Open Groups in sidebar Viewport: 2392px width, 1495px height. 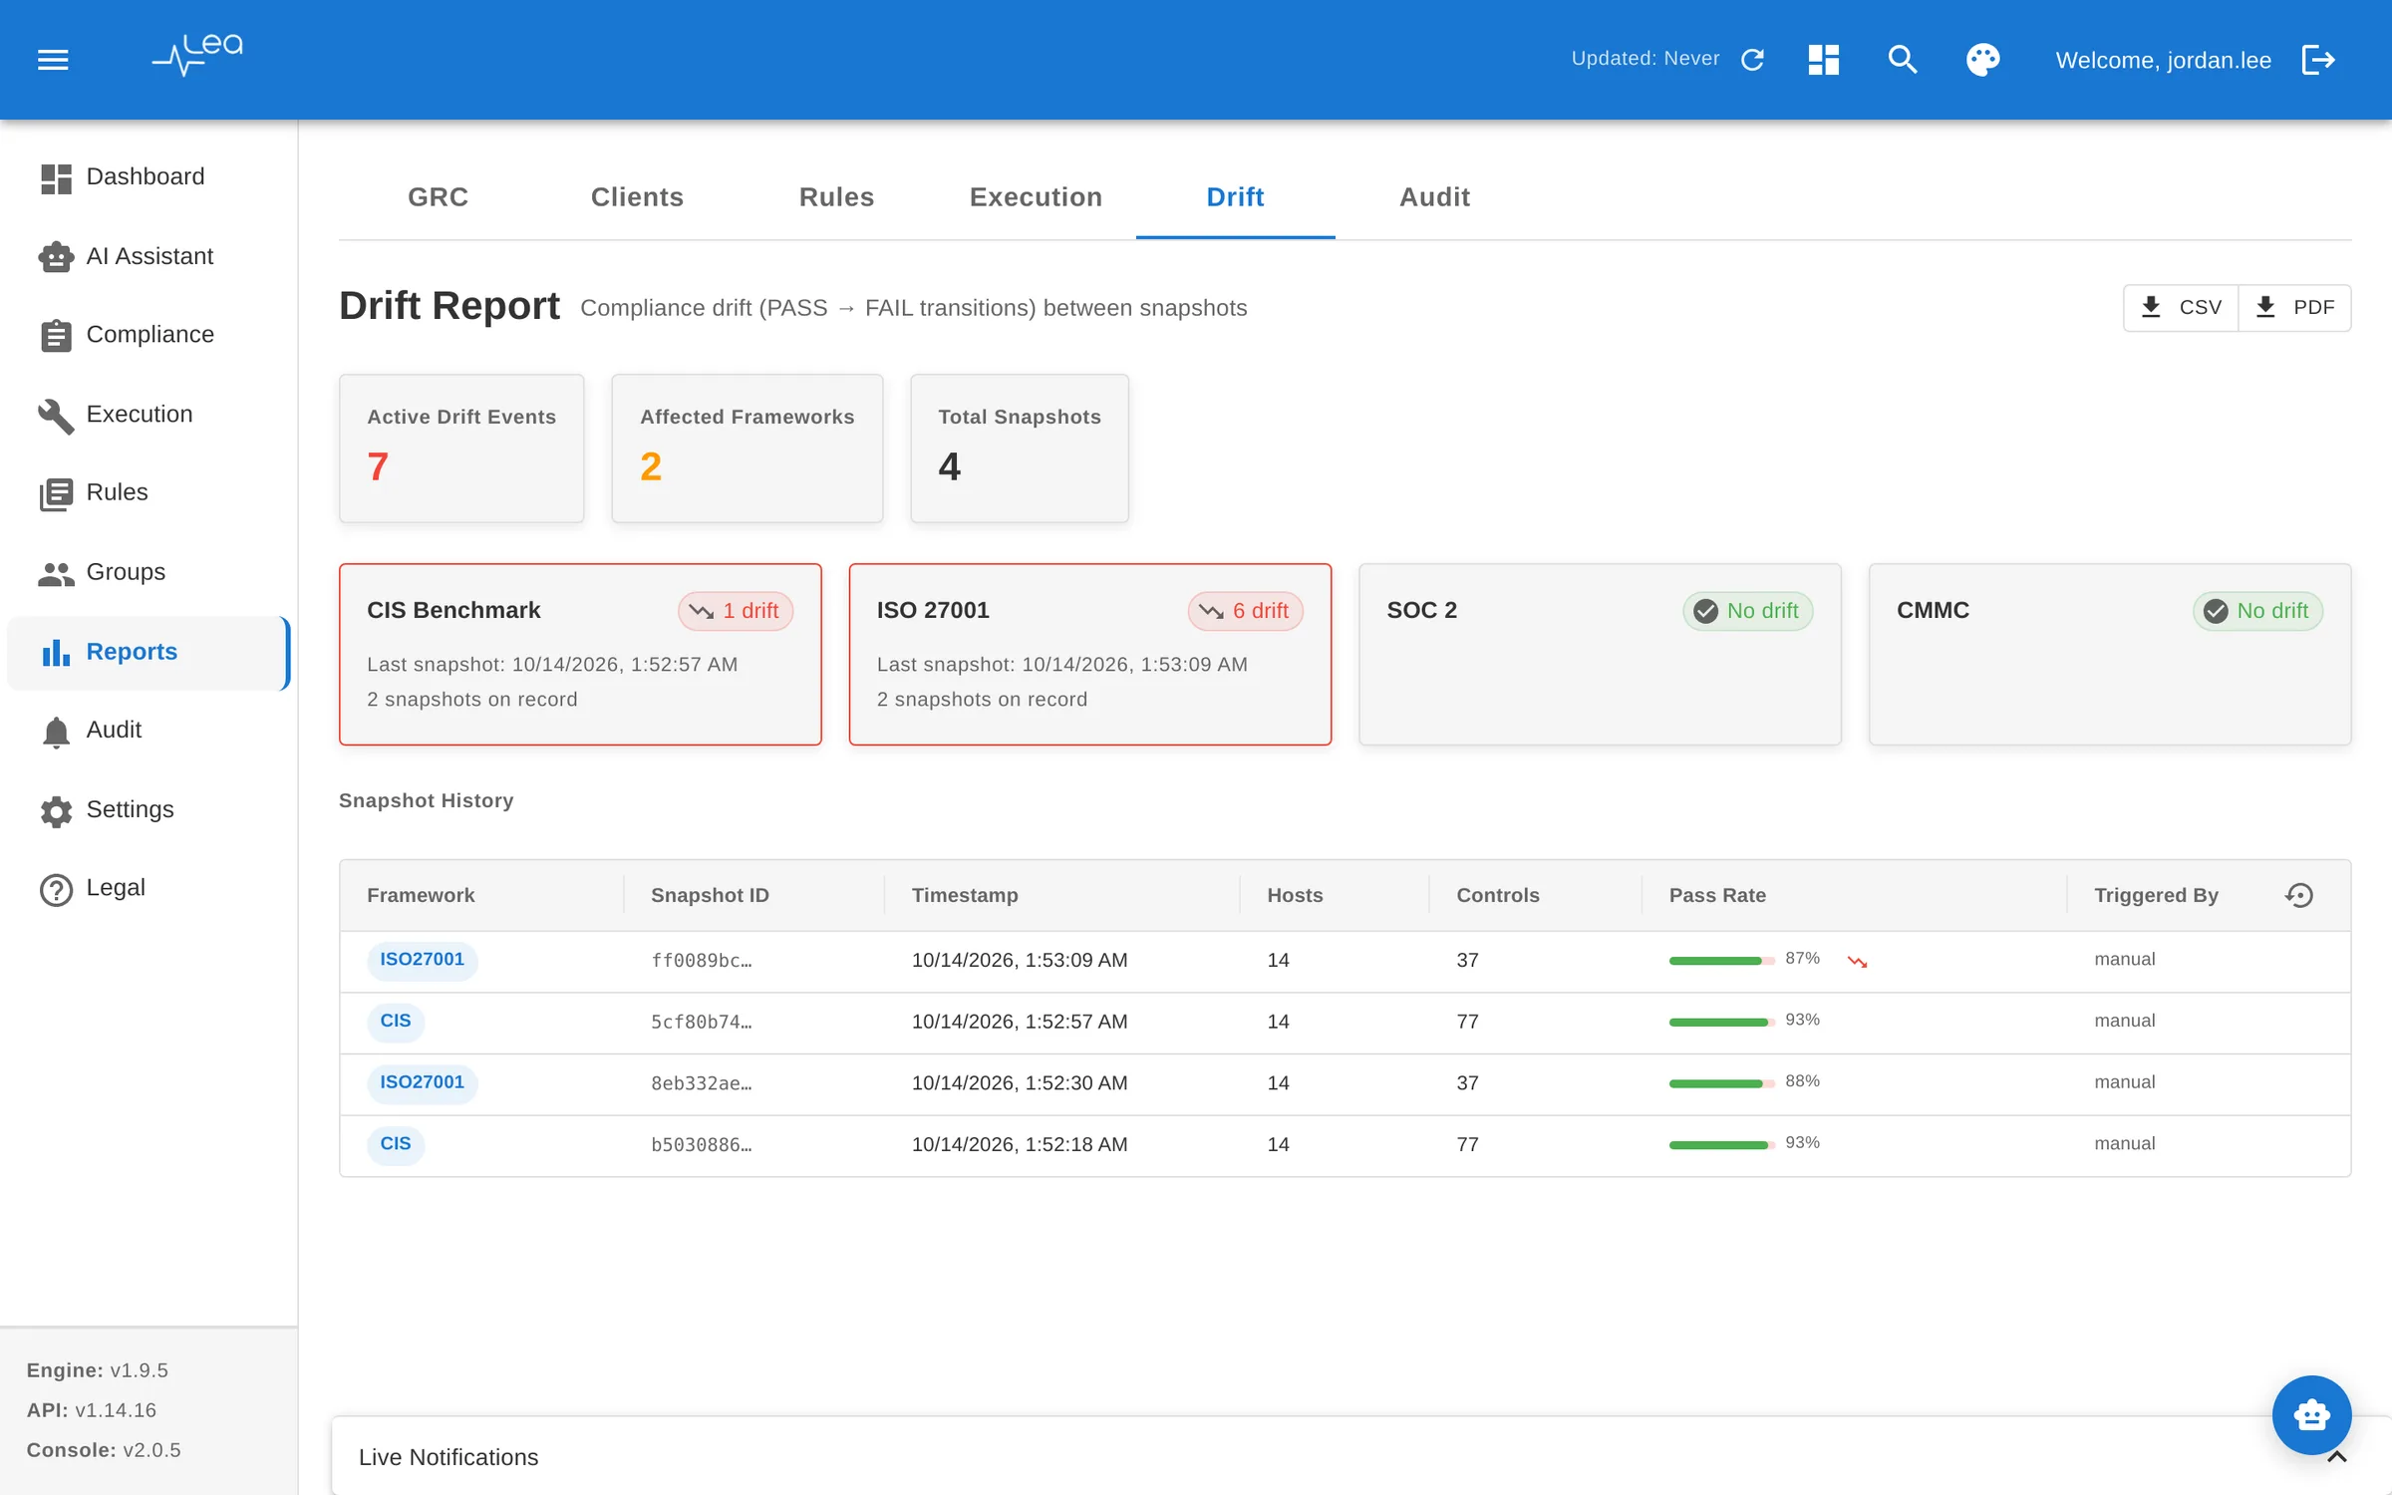(x=148, y=572)
